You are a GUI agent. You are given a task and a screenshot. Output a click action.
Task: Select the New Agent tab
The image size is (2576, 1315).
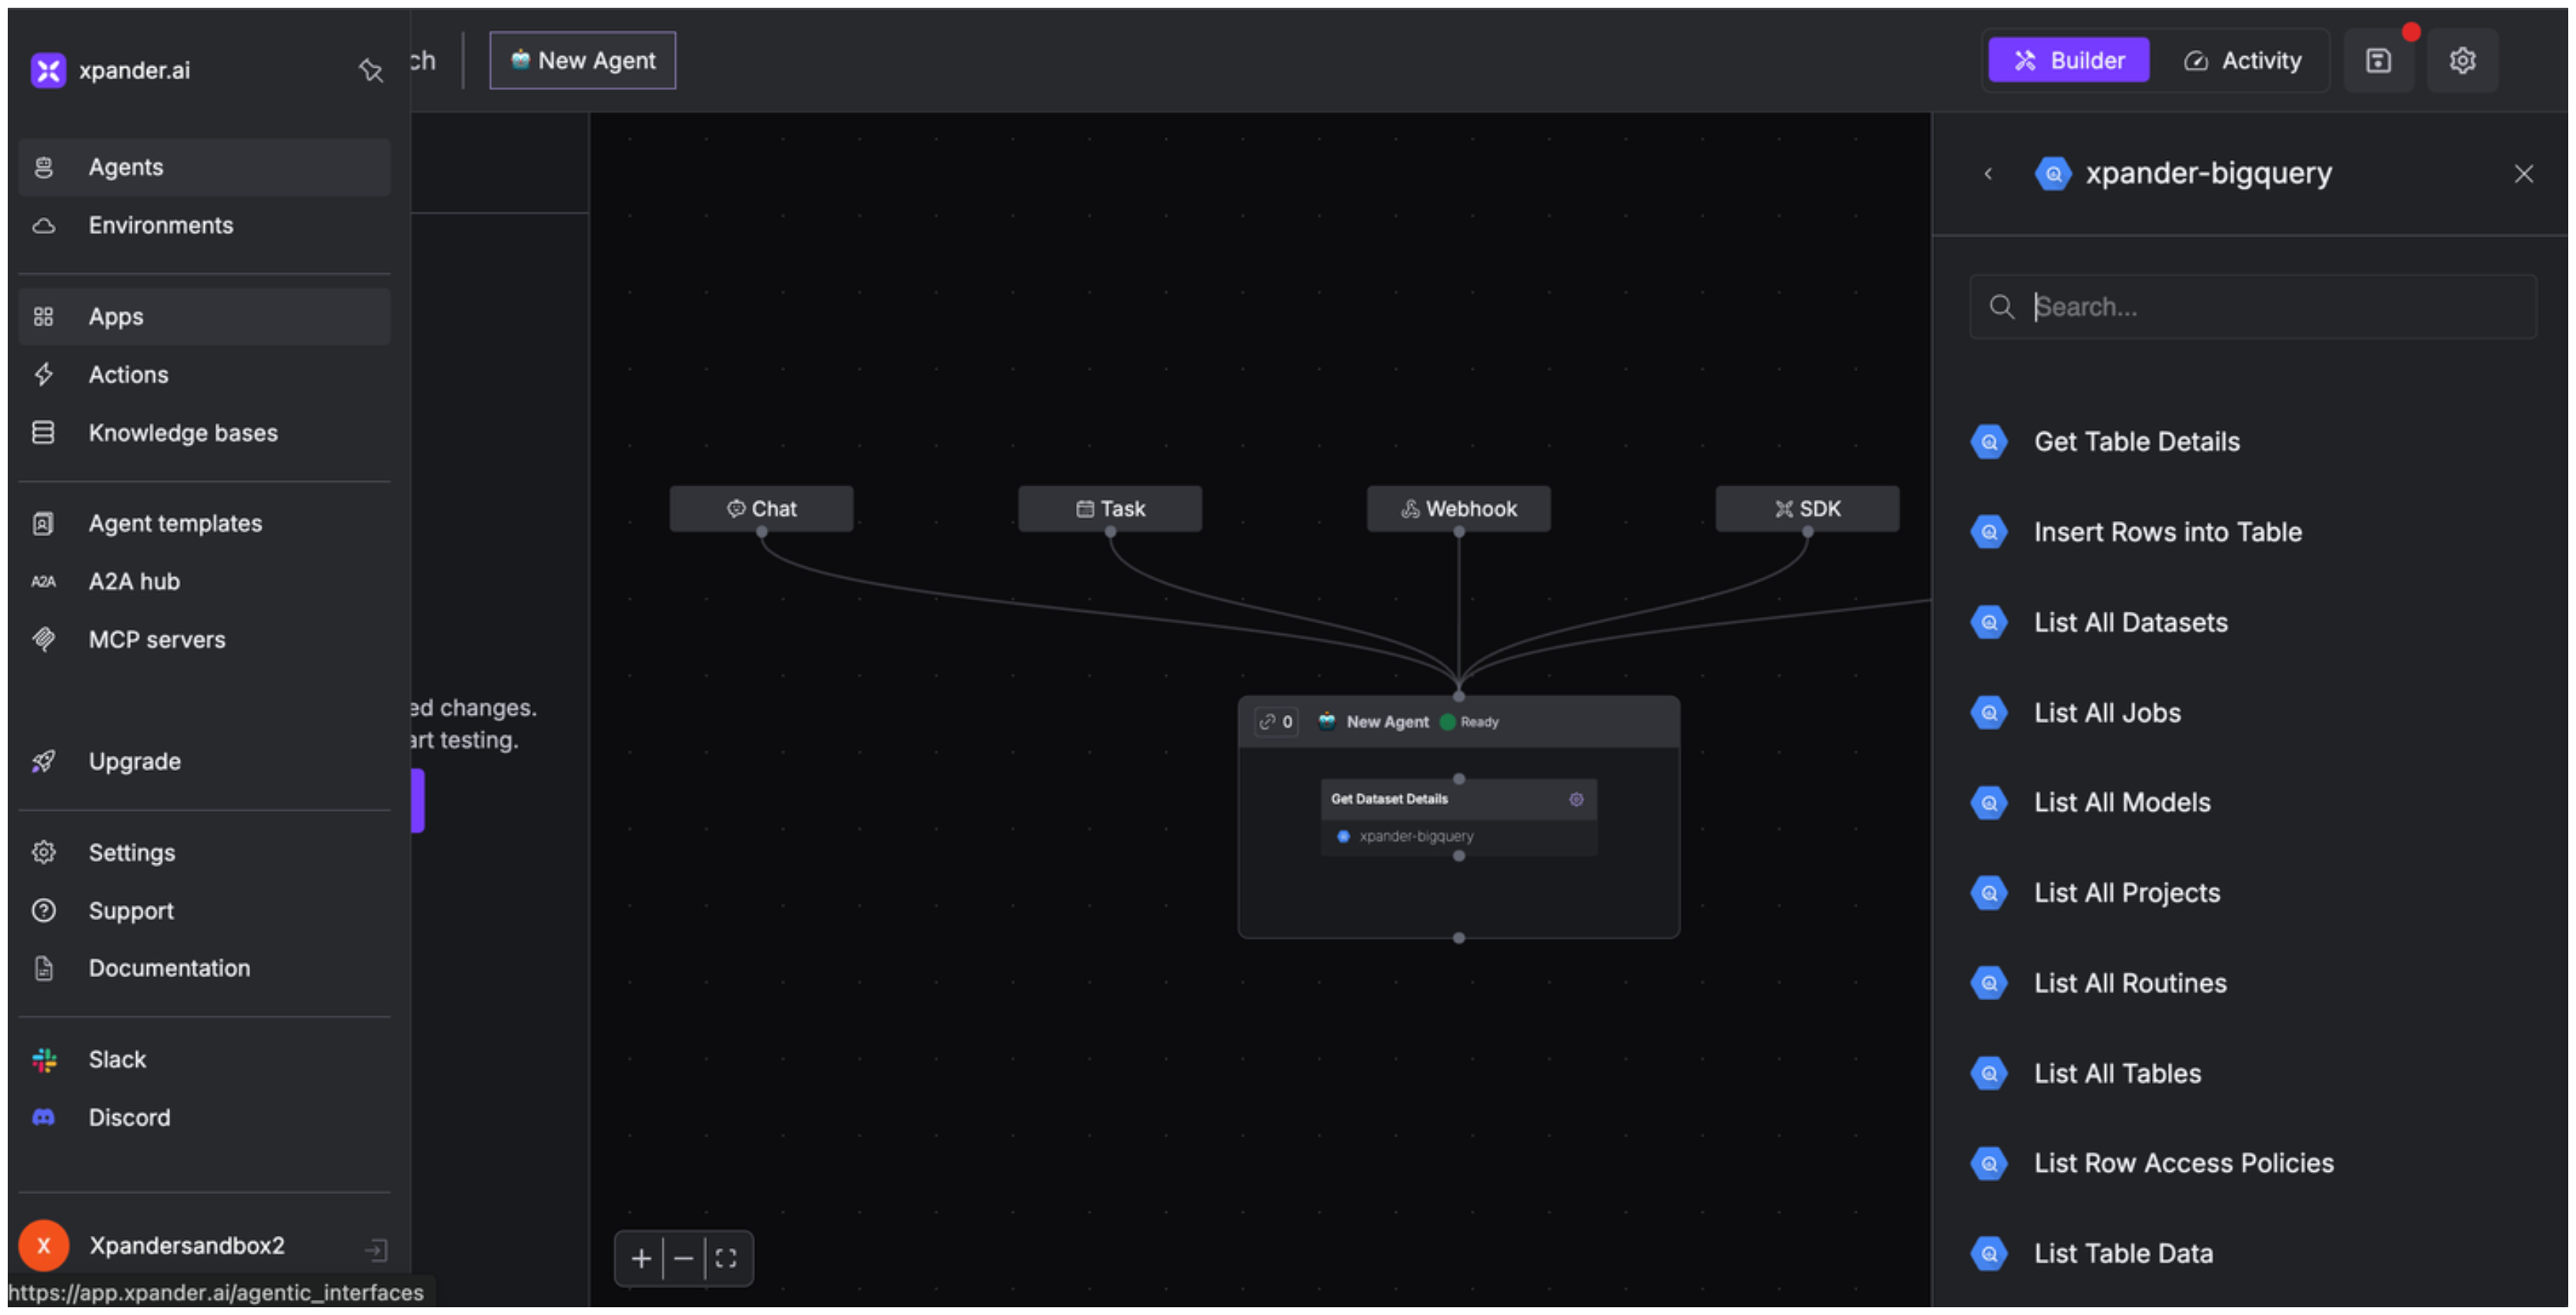point(583,61)
